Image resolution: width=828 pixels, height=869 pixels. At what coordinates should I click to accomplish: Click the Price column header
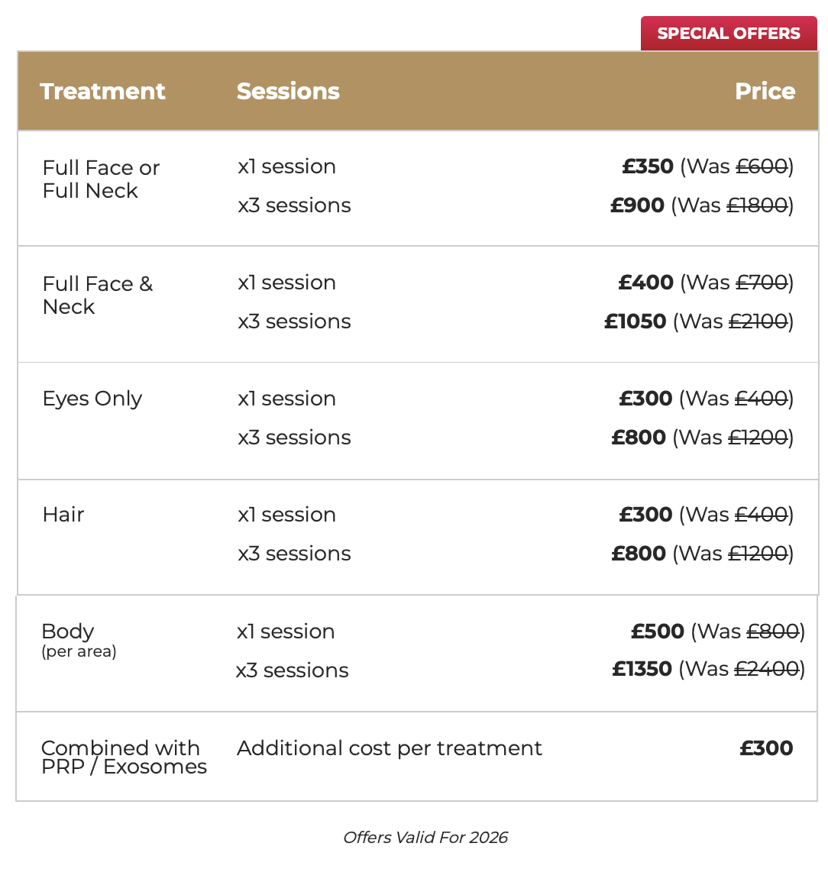click(x=765, y=92)
